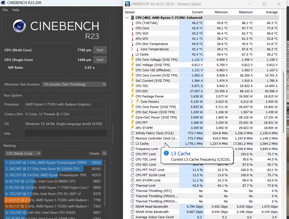This screenshot has height=219, width=289.
Task: Click the CPU chip icon in sensor header
Action: [x=132, y=17]
